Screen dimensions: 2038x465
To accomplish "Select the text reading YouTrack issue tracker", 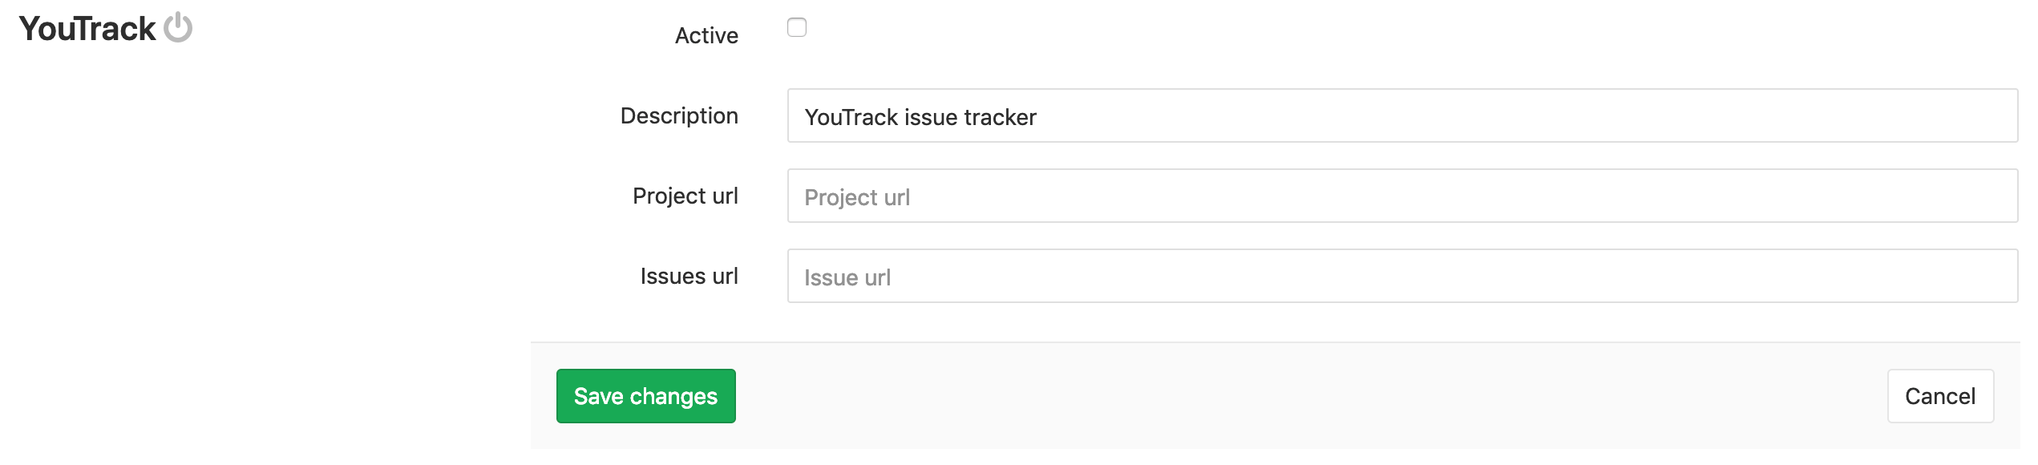I will [920, 115].
